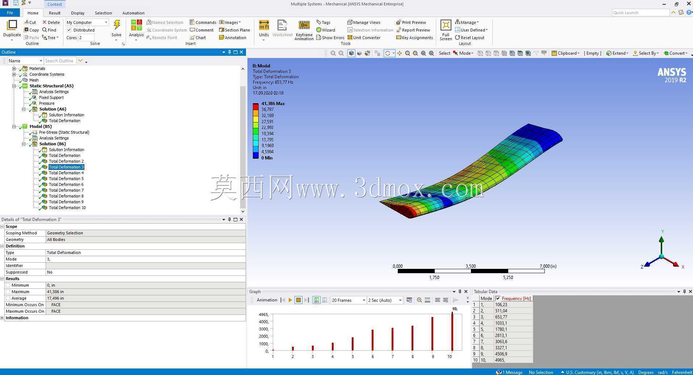Click the Search Outline field
This screenshot has height=375, width=693.
tap(60, 61)
